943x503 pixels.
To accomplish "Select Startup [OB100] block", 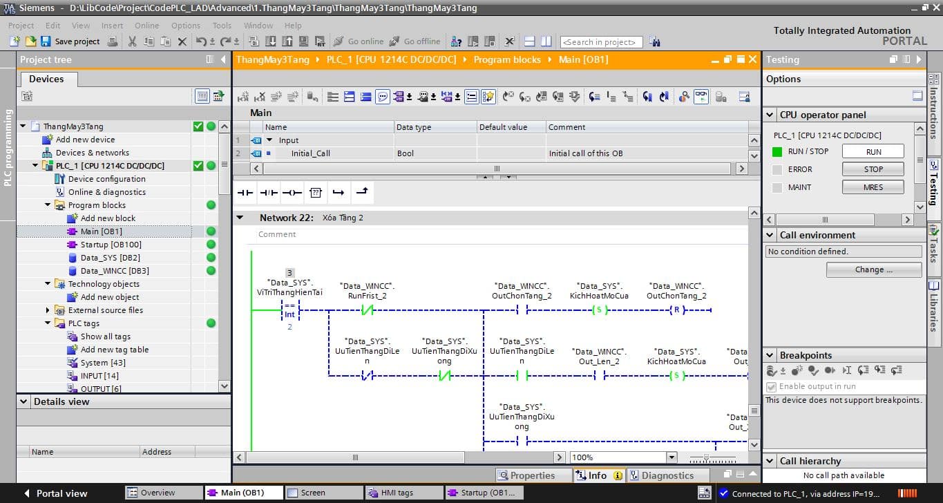I will [111, 245].
